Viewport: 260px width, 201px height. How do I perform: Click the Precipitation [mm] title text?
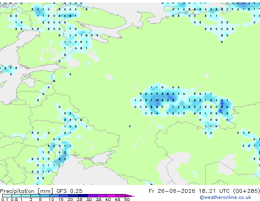27,191
